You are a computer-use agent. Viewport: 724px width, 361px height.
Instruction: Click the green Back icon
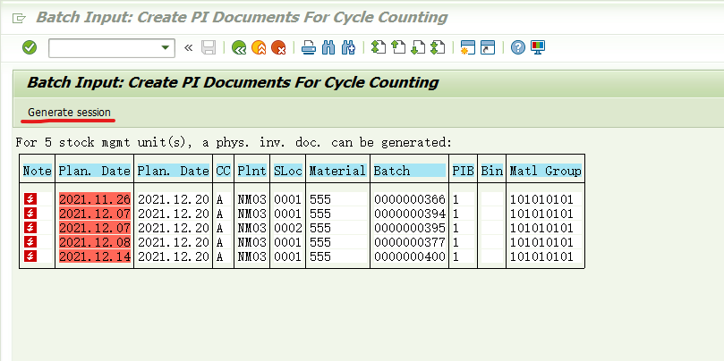click(239, 47)
